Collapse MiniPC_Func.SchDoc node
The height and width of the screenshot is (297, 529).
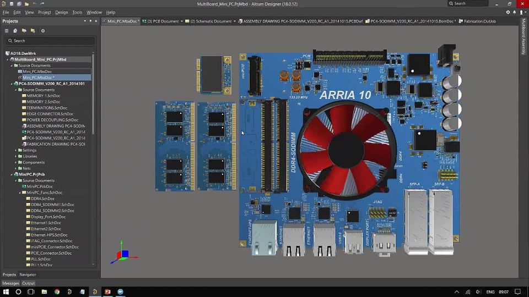(x=20, y=193)
